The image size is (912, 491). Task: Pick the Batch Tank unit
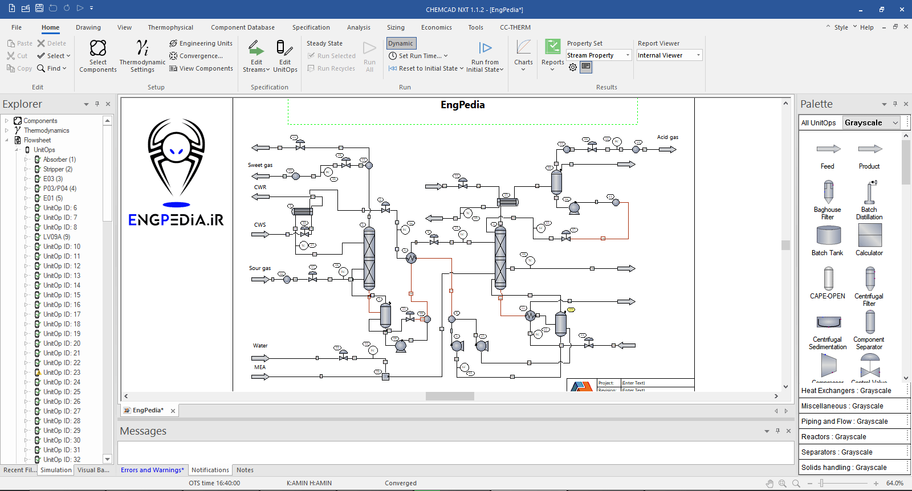(828, 240)
